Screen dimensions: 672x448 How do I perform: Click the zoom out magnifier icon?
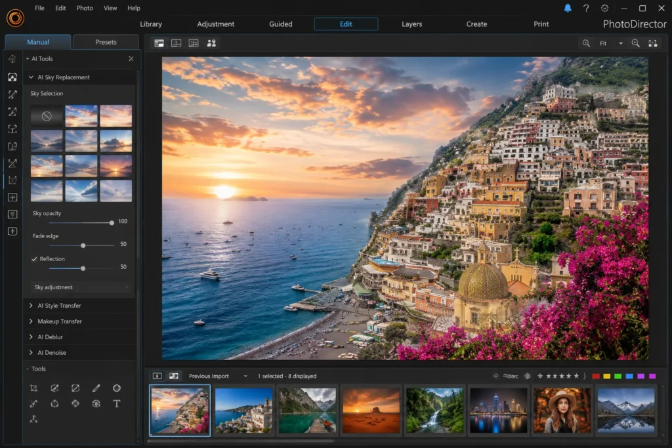(x=586, y=43)
